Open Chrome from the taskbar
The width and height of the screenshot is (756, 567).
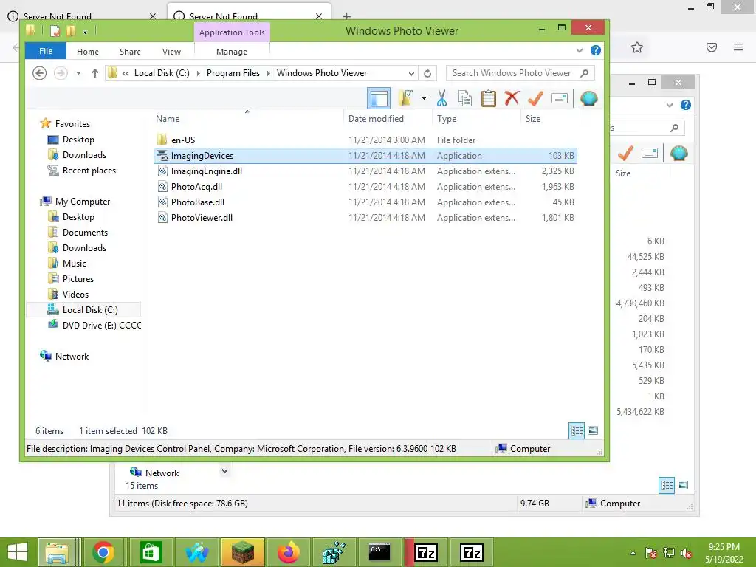[x=103, y=552]
